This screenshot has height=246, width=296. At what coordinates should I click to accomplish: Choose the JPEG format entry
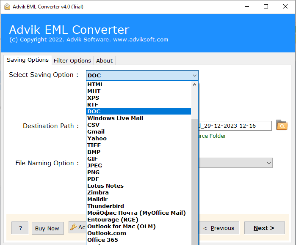tap(138, 166)
